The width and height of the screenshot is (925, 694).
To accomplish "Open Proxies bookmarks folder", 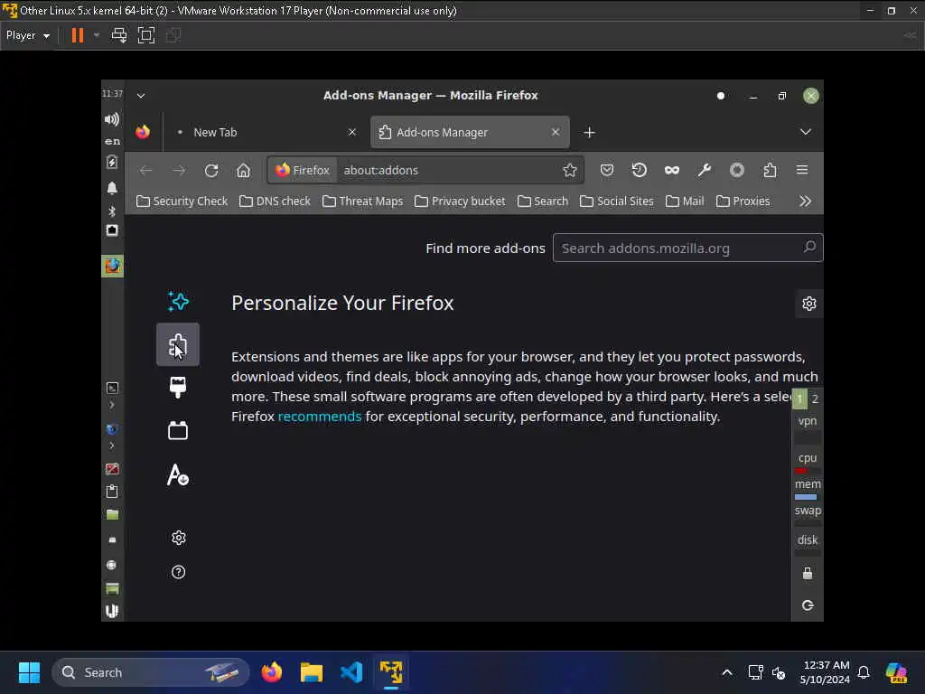I will pyautogui.click(x=743, y=202).
